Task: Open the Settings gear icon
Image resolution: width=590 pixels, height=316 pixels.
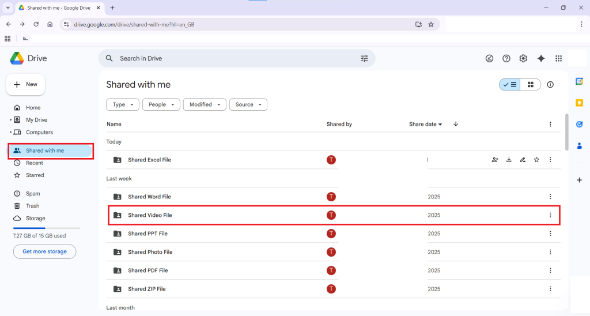Action: [x=523, y=58]
